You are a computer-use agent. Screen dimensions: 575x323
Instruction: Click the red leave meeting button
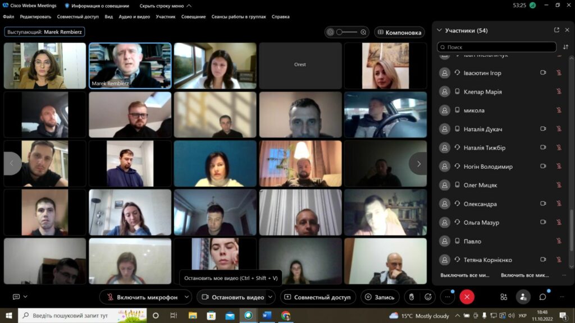click(x=467, y=297)
